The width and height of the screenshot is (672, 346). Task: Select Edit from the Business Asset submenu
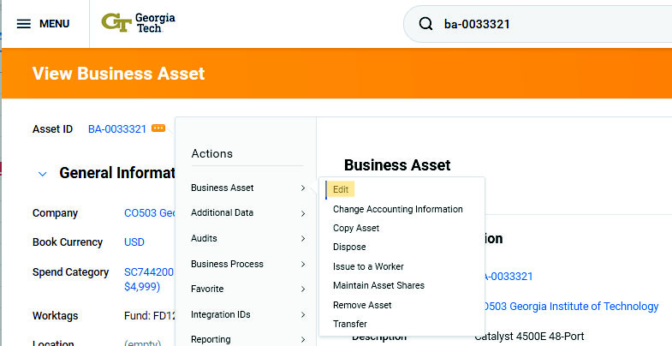pyautogui.click(x=341, y=189)
